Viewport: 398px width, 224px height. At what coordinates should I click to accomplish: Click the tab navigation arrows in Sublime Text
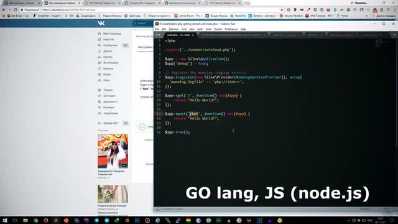pyautogui.click(x=158, y=35)
